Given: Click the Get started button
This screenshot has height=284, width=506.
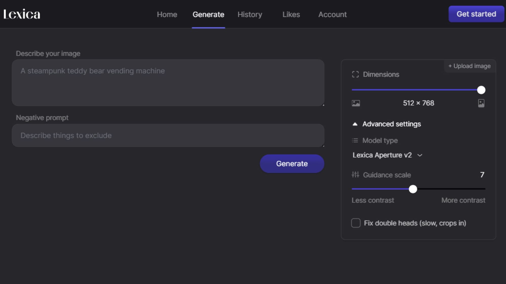Looking at the screenshot, I should click(x=476, y=14).
